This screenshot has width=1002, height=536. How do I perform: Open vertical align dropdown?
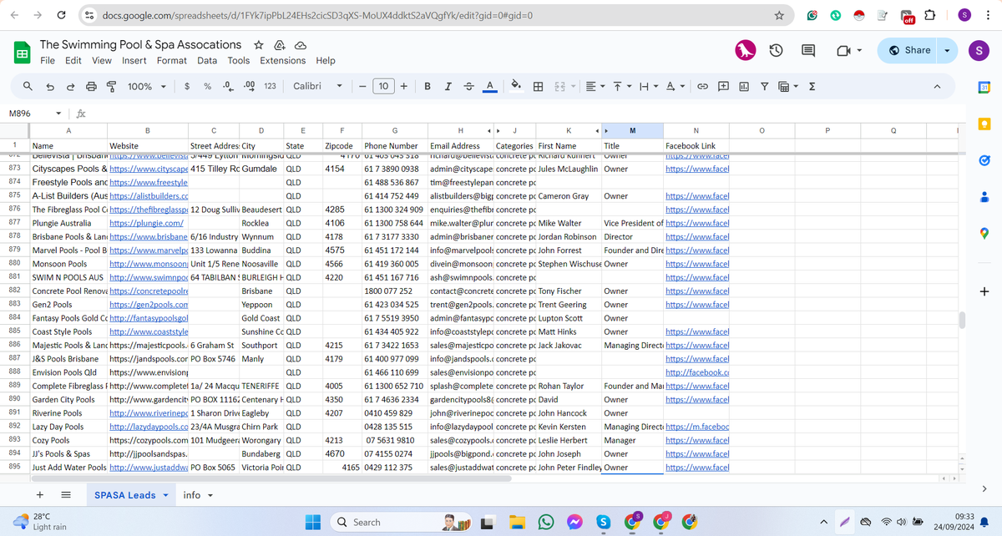coord(621,86)
